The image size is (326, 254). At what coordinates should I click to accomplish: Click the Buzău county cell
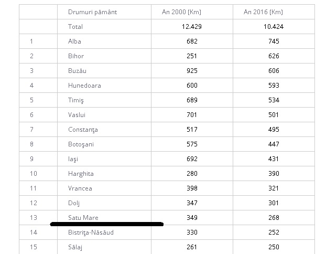tap(76, 70)
